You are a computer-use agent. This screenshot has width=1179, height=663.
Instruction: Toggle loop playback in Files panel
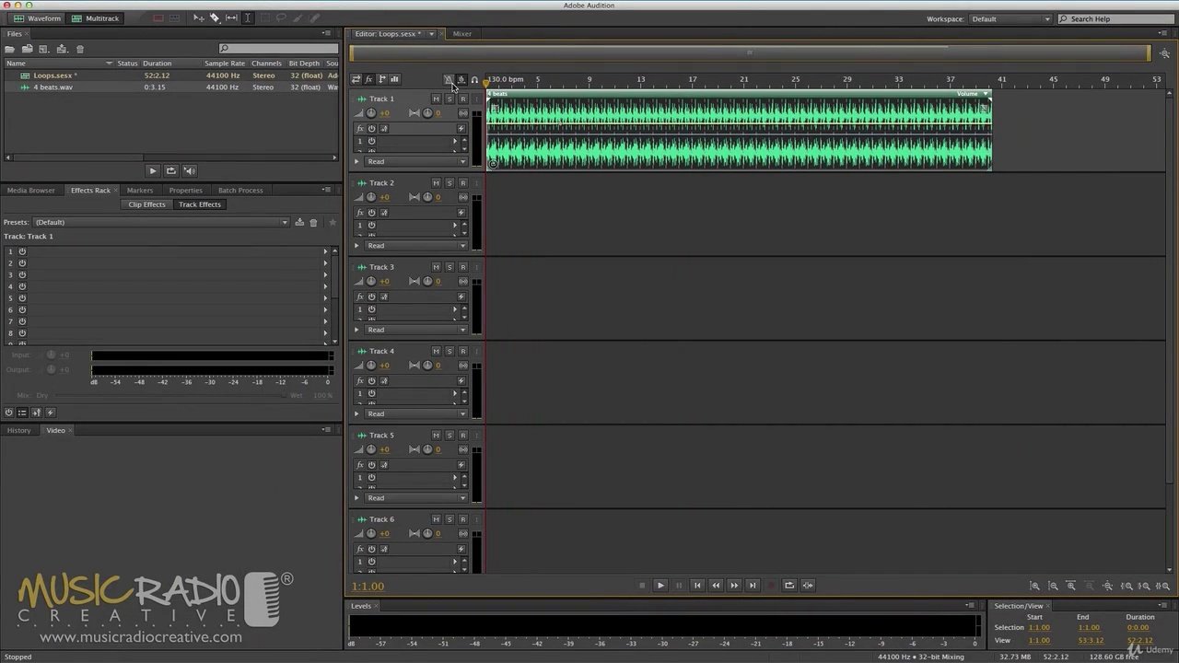[171, 170]
